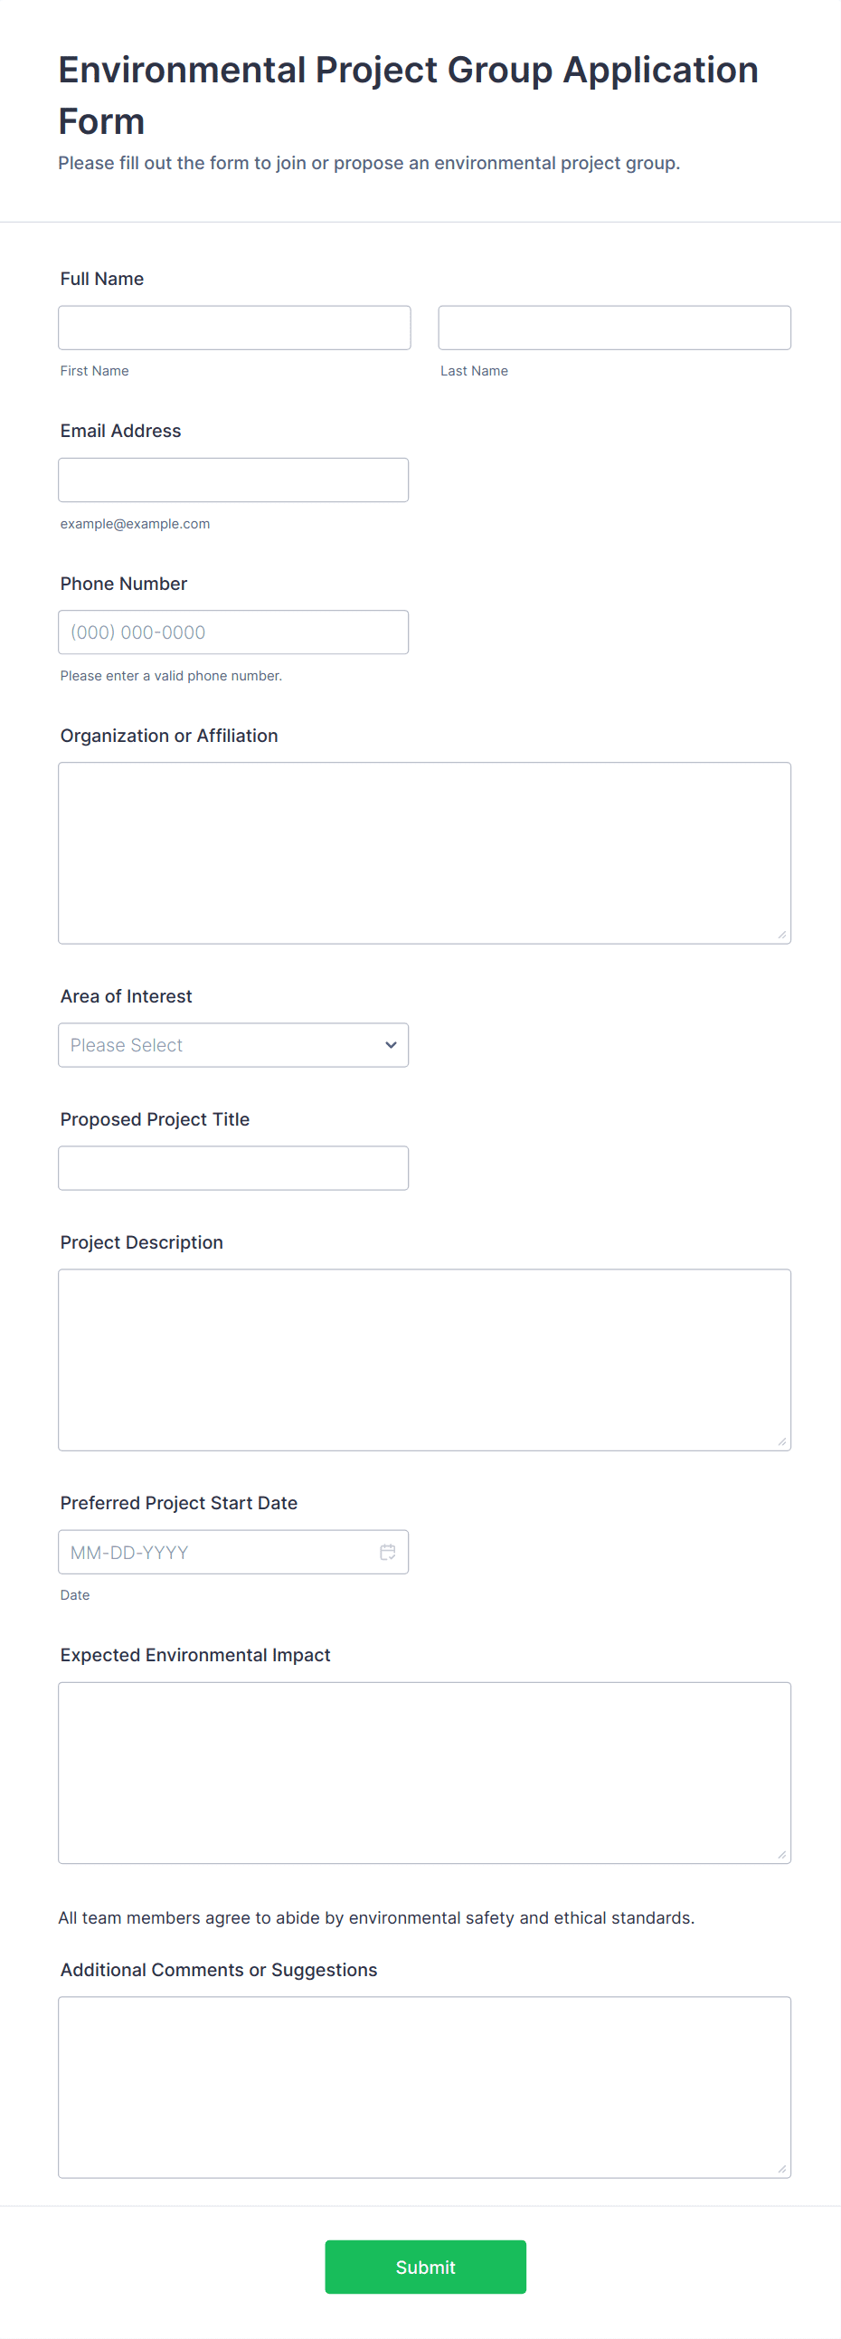This screenshot has height=2339, width=841.
Task: Click the 'Area of Interest' label text
Action: tap(126, 996)
